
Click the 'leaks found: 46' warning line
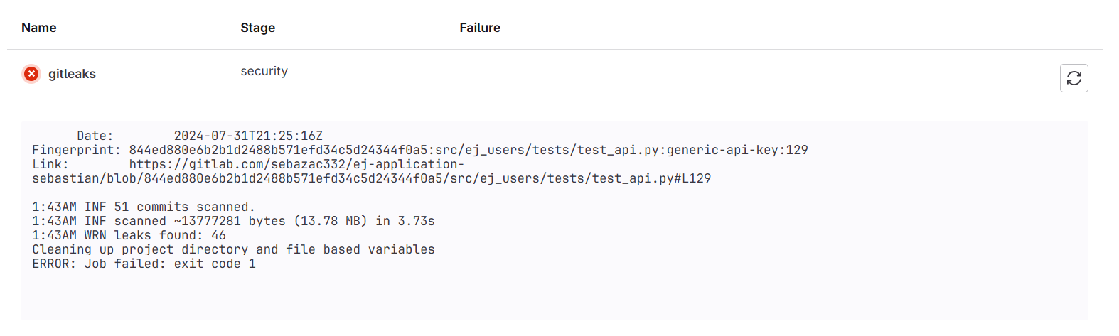click(x=129, y=235)
